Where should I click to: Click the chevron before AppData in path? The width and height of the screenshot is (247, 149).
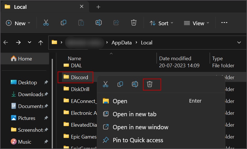(107, 42)
